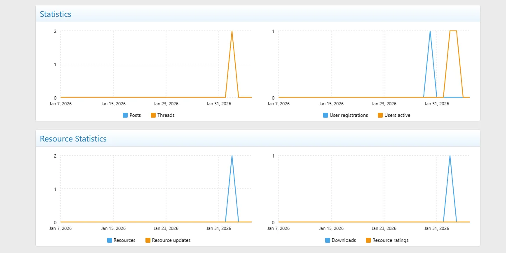Toggle the Resource ratings legend label
506x253 pixels.
click(390, 240)
